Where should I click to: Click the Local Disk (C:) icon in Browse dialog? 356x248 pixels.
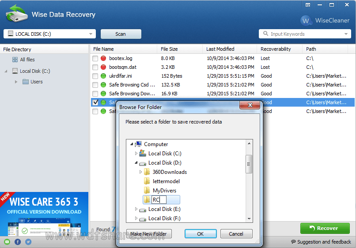coord(143,154)
